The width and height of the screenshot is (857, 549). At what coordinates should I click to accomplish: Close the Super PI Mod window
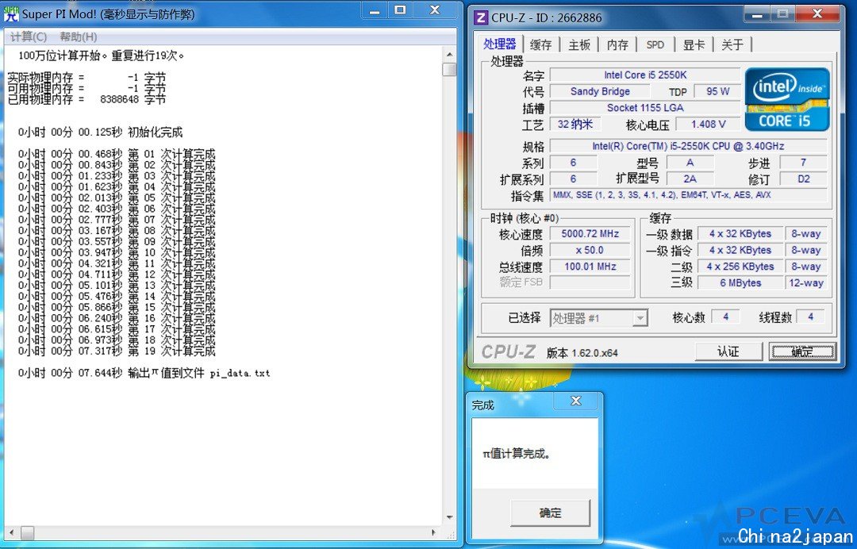435,11
